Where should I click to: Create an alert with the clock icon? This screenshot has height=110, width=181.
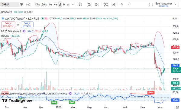(x=106, y=5)
